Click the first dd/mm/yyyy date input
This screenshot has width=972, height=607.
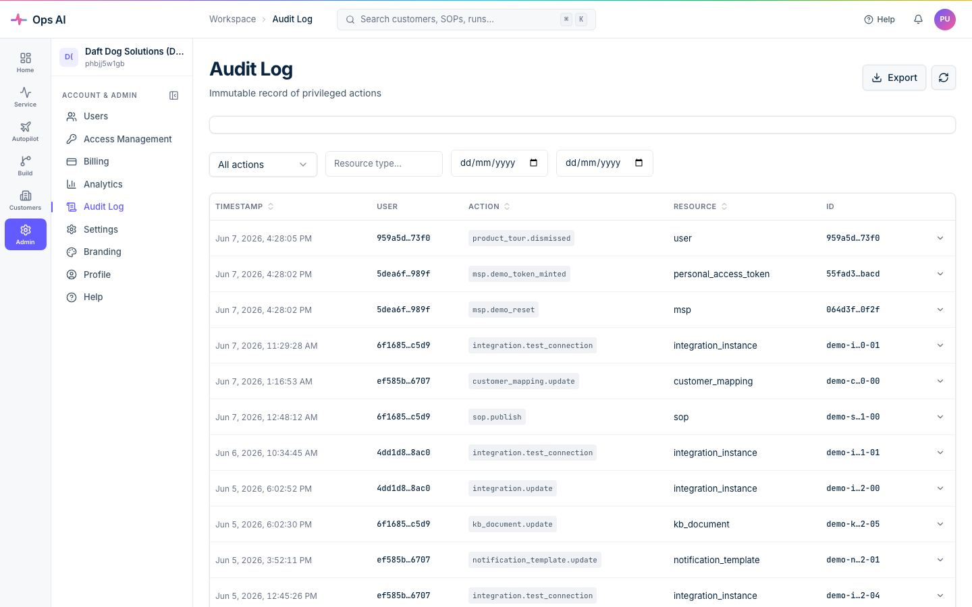(x=500, y=163)
